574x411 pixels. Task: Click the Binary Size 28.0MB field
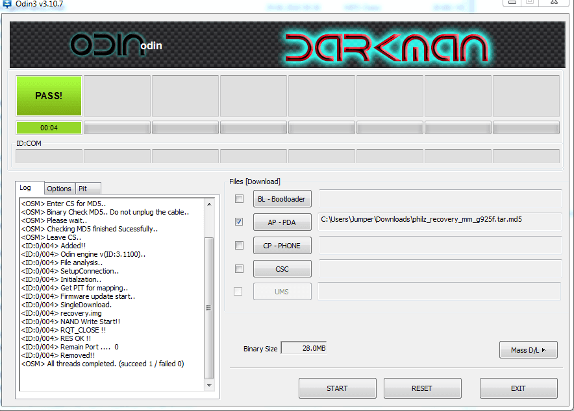coord(303,348)
